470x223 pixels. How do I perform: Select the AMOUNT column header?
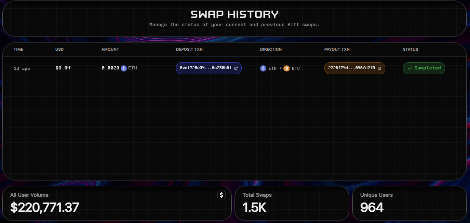[110, 49]
